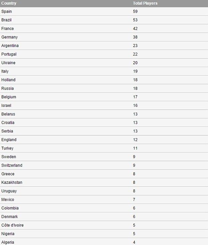Image resolution: width=208 pixels, height=245 pixels.
Task: Click on Kazakhstan in the list
Action: coord(12,182)
